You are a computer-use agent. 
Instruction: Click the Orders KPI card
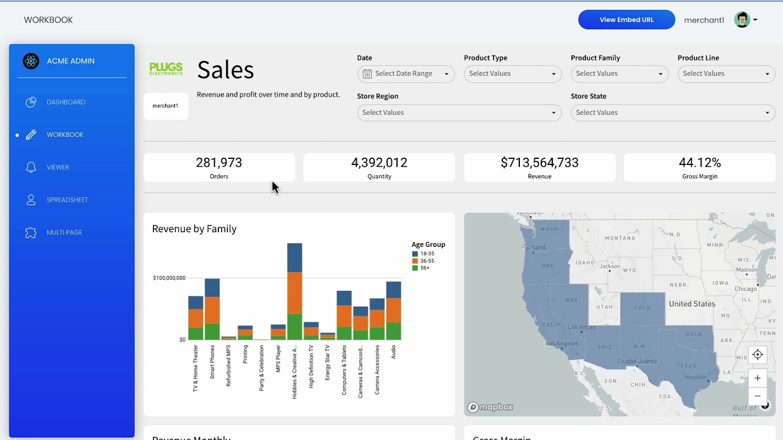click(x=219, y=167)
